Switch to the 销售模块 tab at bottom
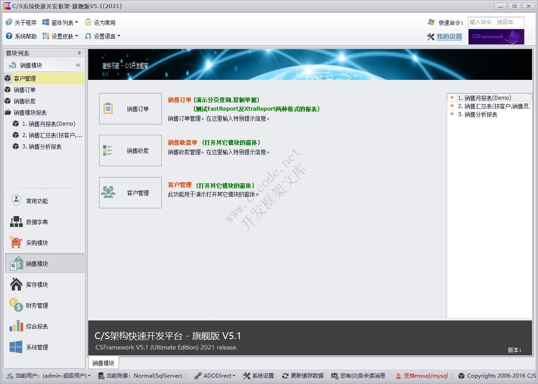538x384 pixels. point(102,363)
